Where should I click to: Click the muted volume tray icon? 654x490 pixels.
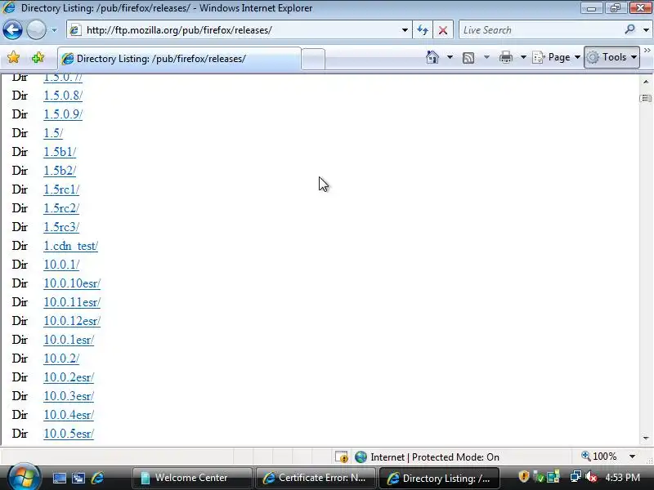coord(591,476)
